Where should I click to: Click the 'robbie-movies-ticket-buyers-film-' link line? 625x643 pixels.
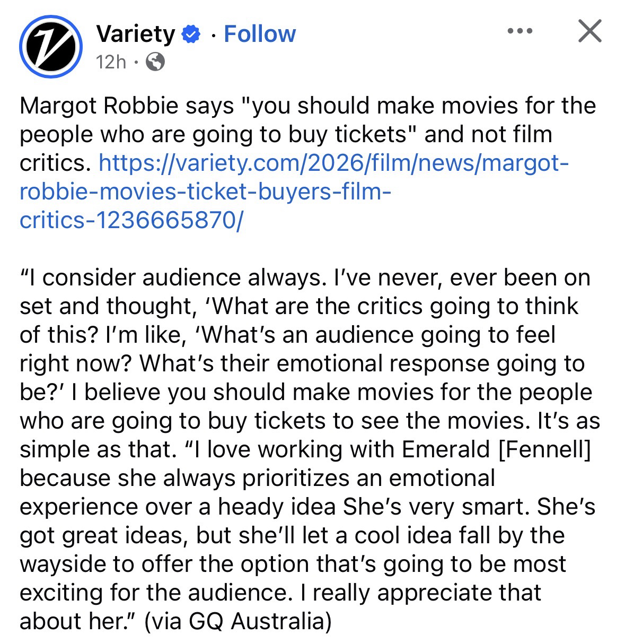point(205,192)
